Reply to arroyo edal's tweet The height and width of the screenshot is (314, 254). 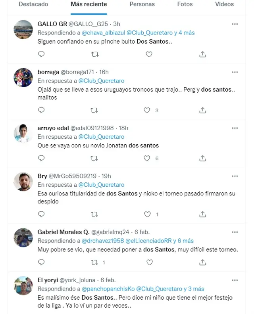coord(41,158)
